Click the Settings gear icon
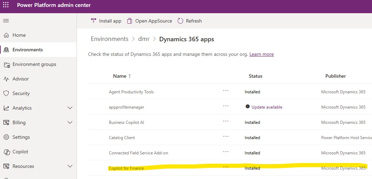Viewport: 372px width, 179px height. click(6, 137)
